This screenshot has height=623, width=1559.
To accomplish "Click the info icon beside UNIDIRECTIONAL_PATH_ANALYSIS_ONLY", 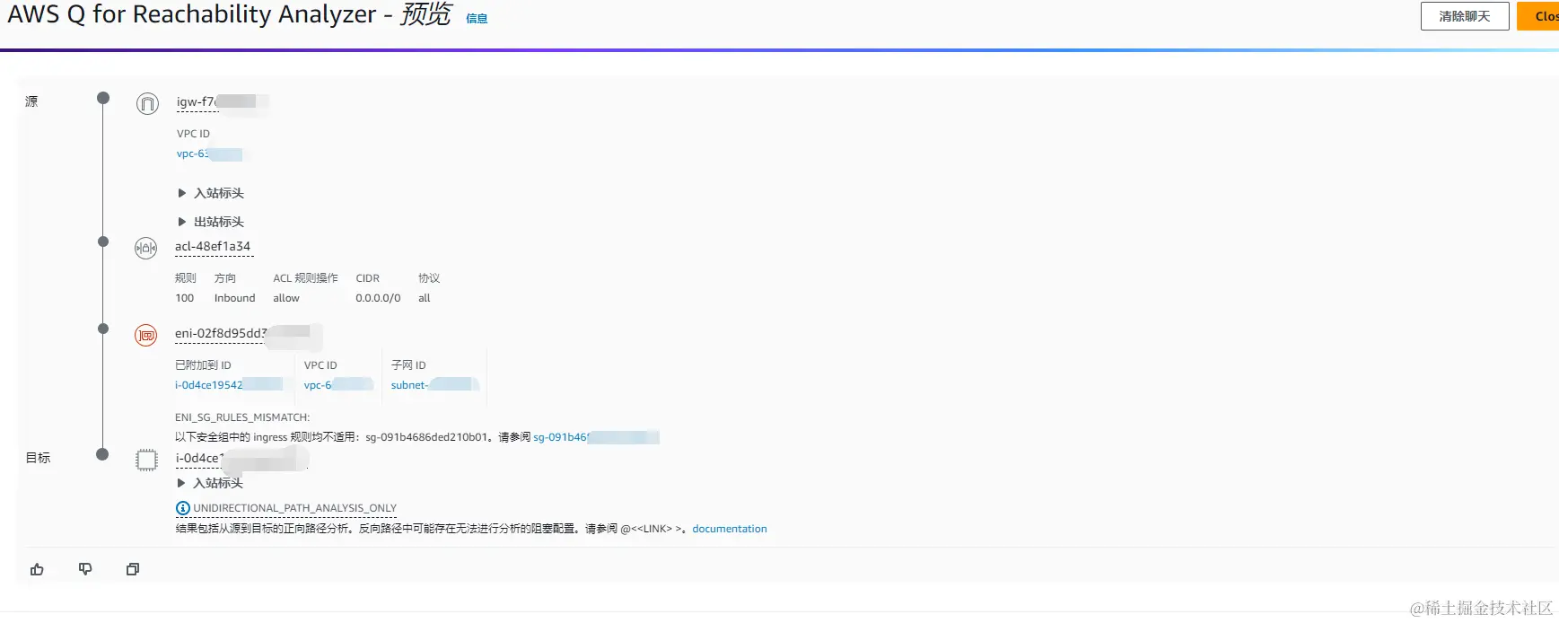I will (x=182, y=508).
